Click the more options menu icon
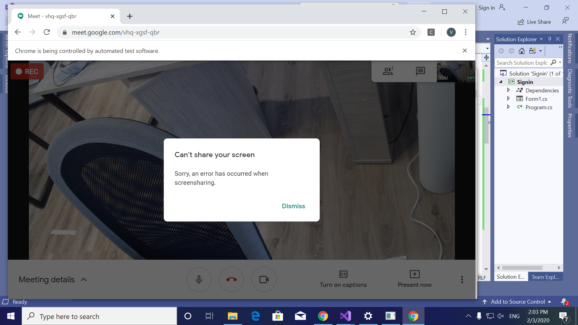The height and width of the screenshot is (325, 578). tap(462, 279)
